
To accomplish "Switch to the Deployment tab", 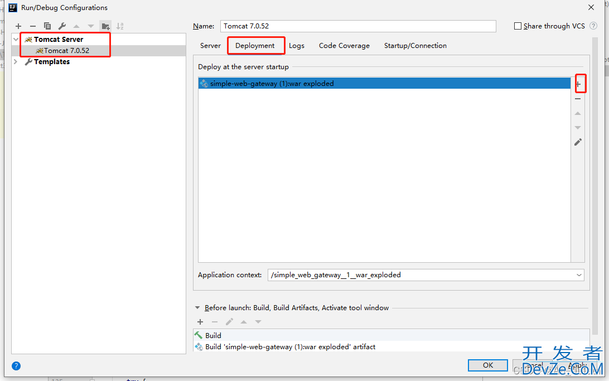I will 255,45.
